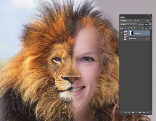
Task: Lock all padlock icon
Action: (x=135, y=28)
